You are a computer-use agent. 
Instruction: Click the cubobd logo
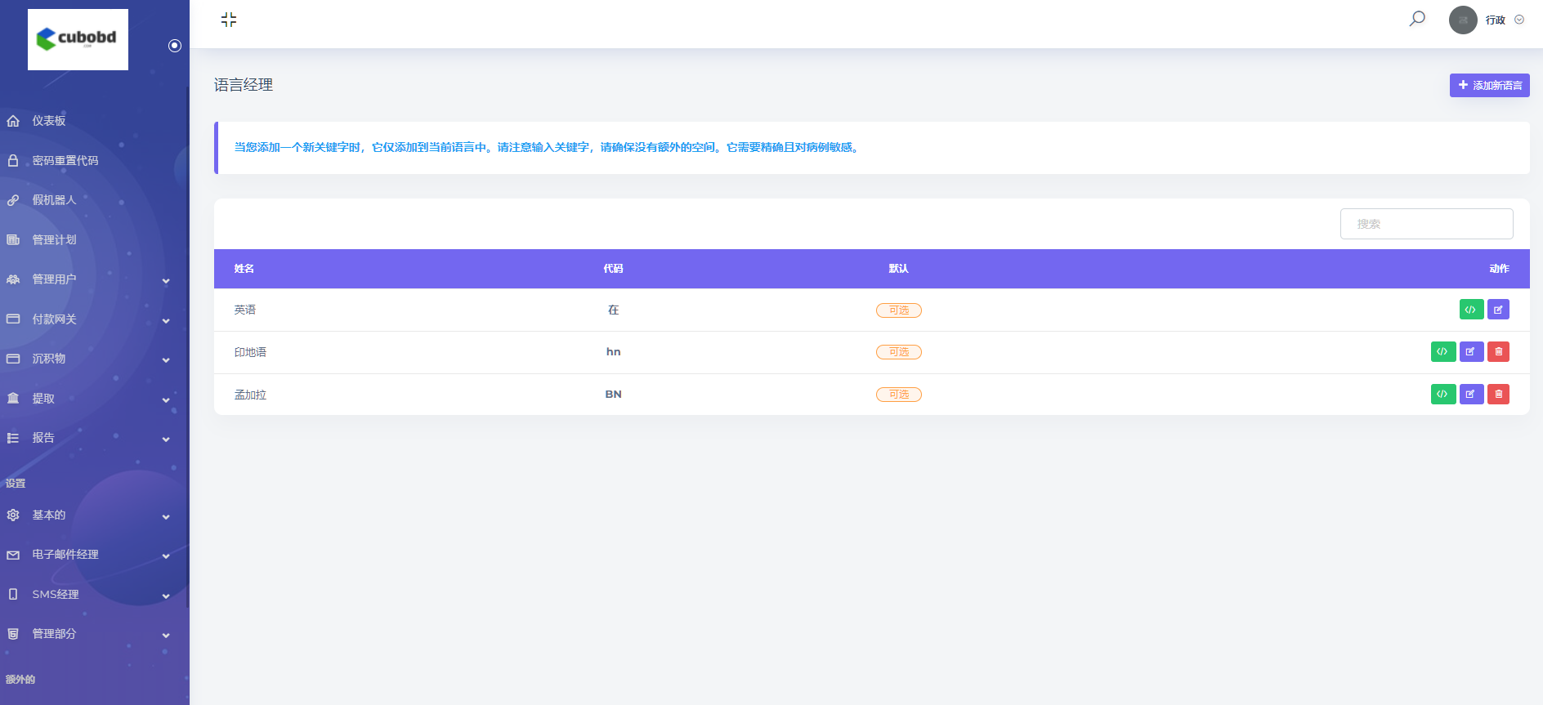[x=78, y=39]
